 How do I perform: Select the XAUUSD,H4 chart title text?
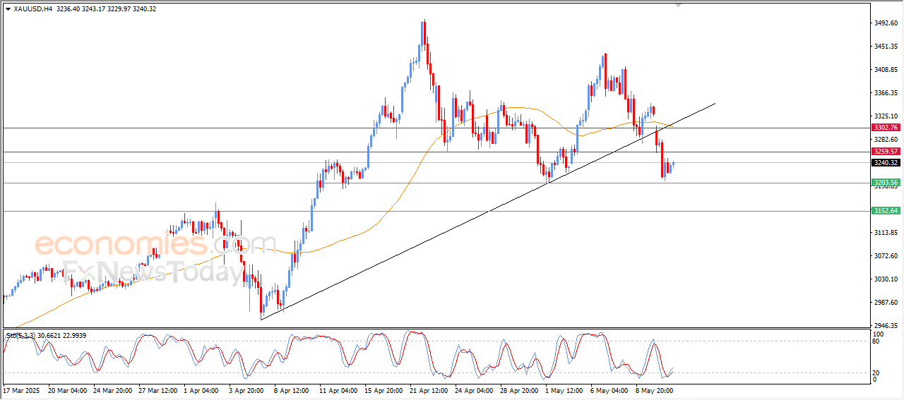coord(33,9)
